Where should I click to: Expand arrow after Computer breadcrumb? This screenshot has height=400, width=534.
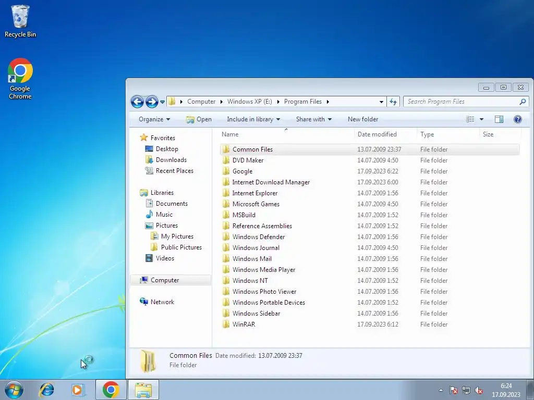tap(221, 102)
